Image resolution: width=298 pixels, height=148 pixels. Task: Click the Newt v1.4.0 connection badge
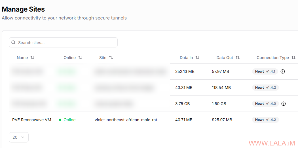[265, 104]
